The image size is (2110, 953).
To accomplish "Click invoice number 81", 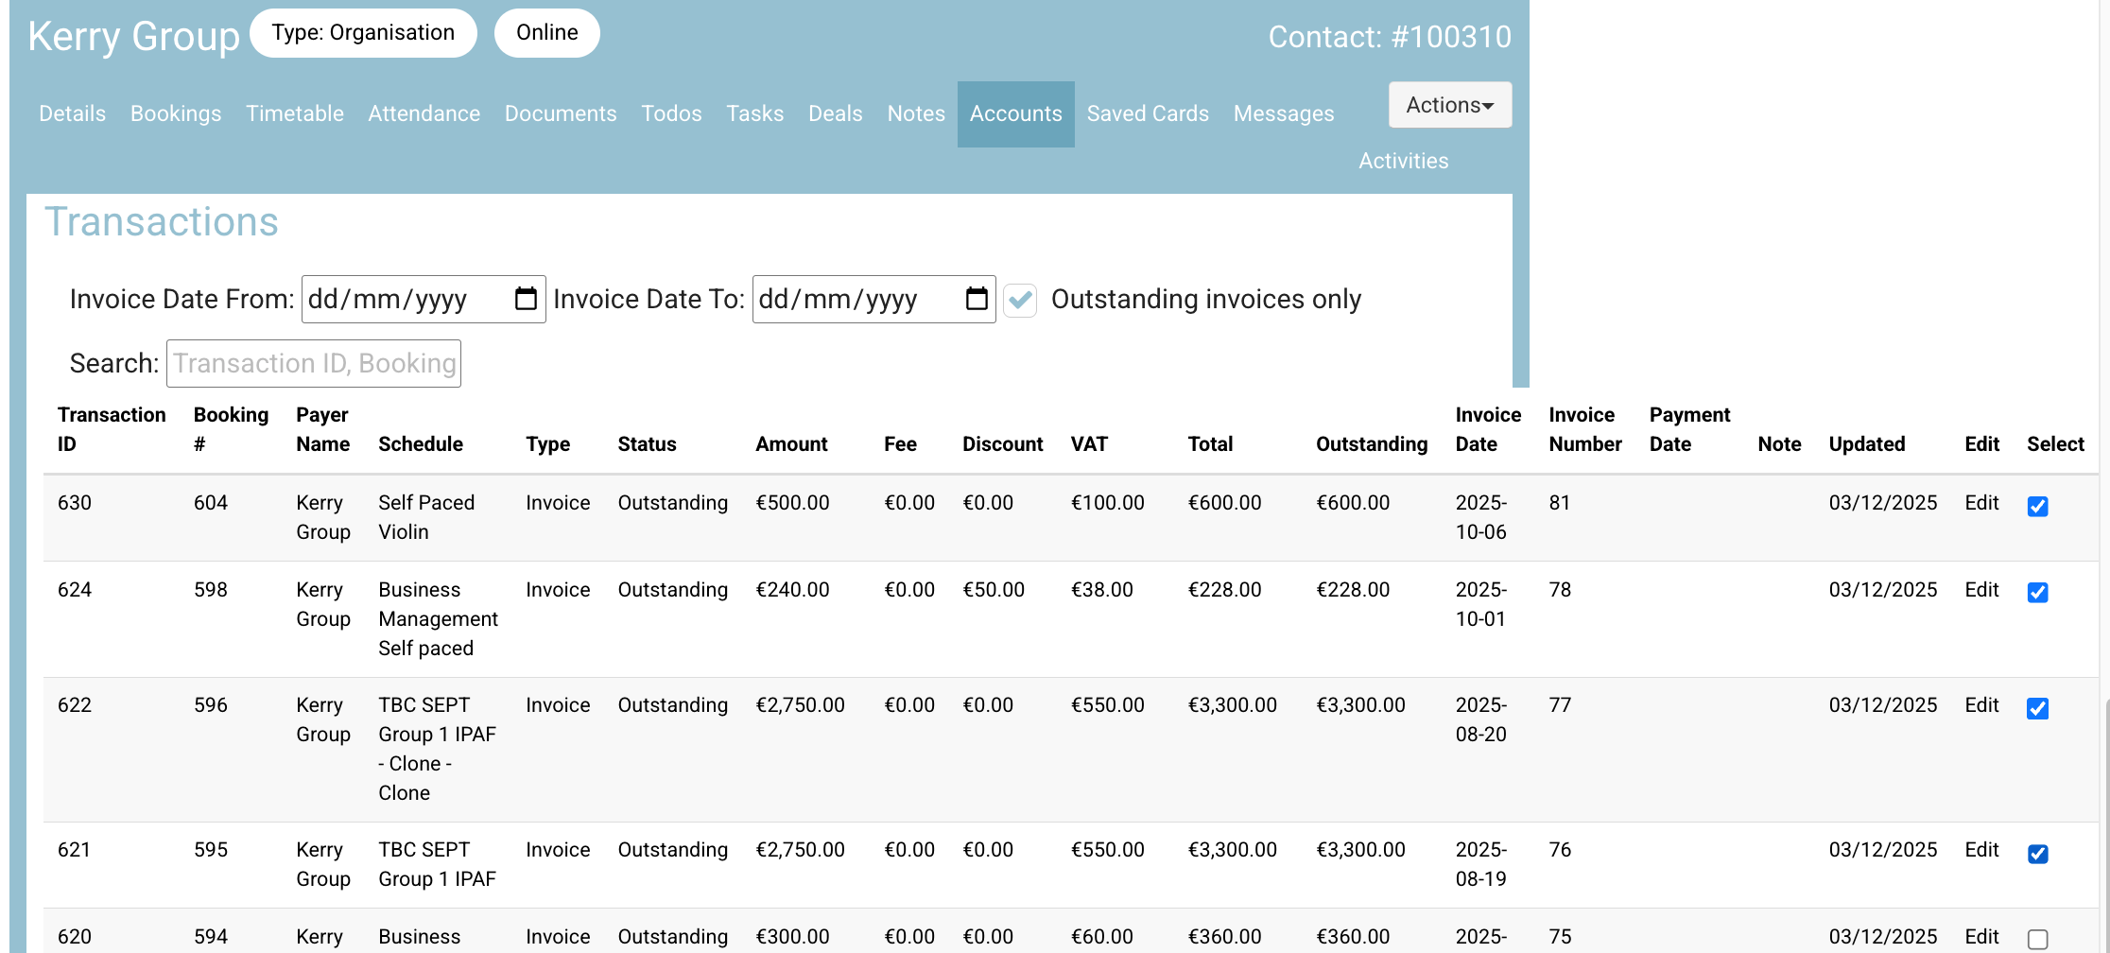I will [x=1560, y=503].
